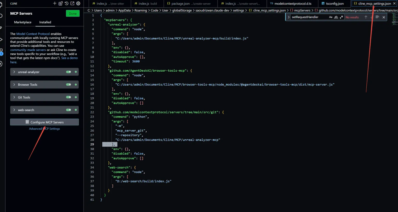Follow the Model Context Protocol link
This screenshot has width=398, height=212.
(x=33, y=34)
